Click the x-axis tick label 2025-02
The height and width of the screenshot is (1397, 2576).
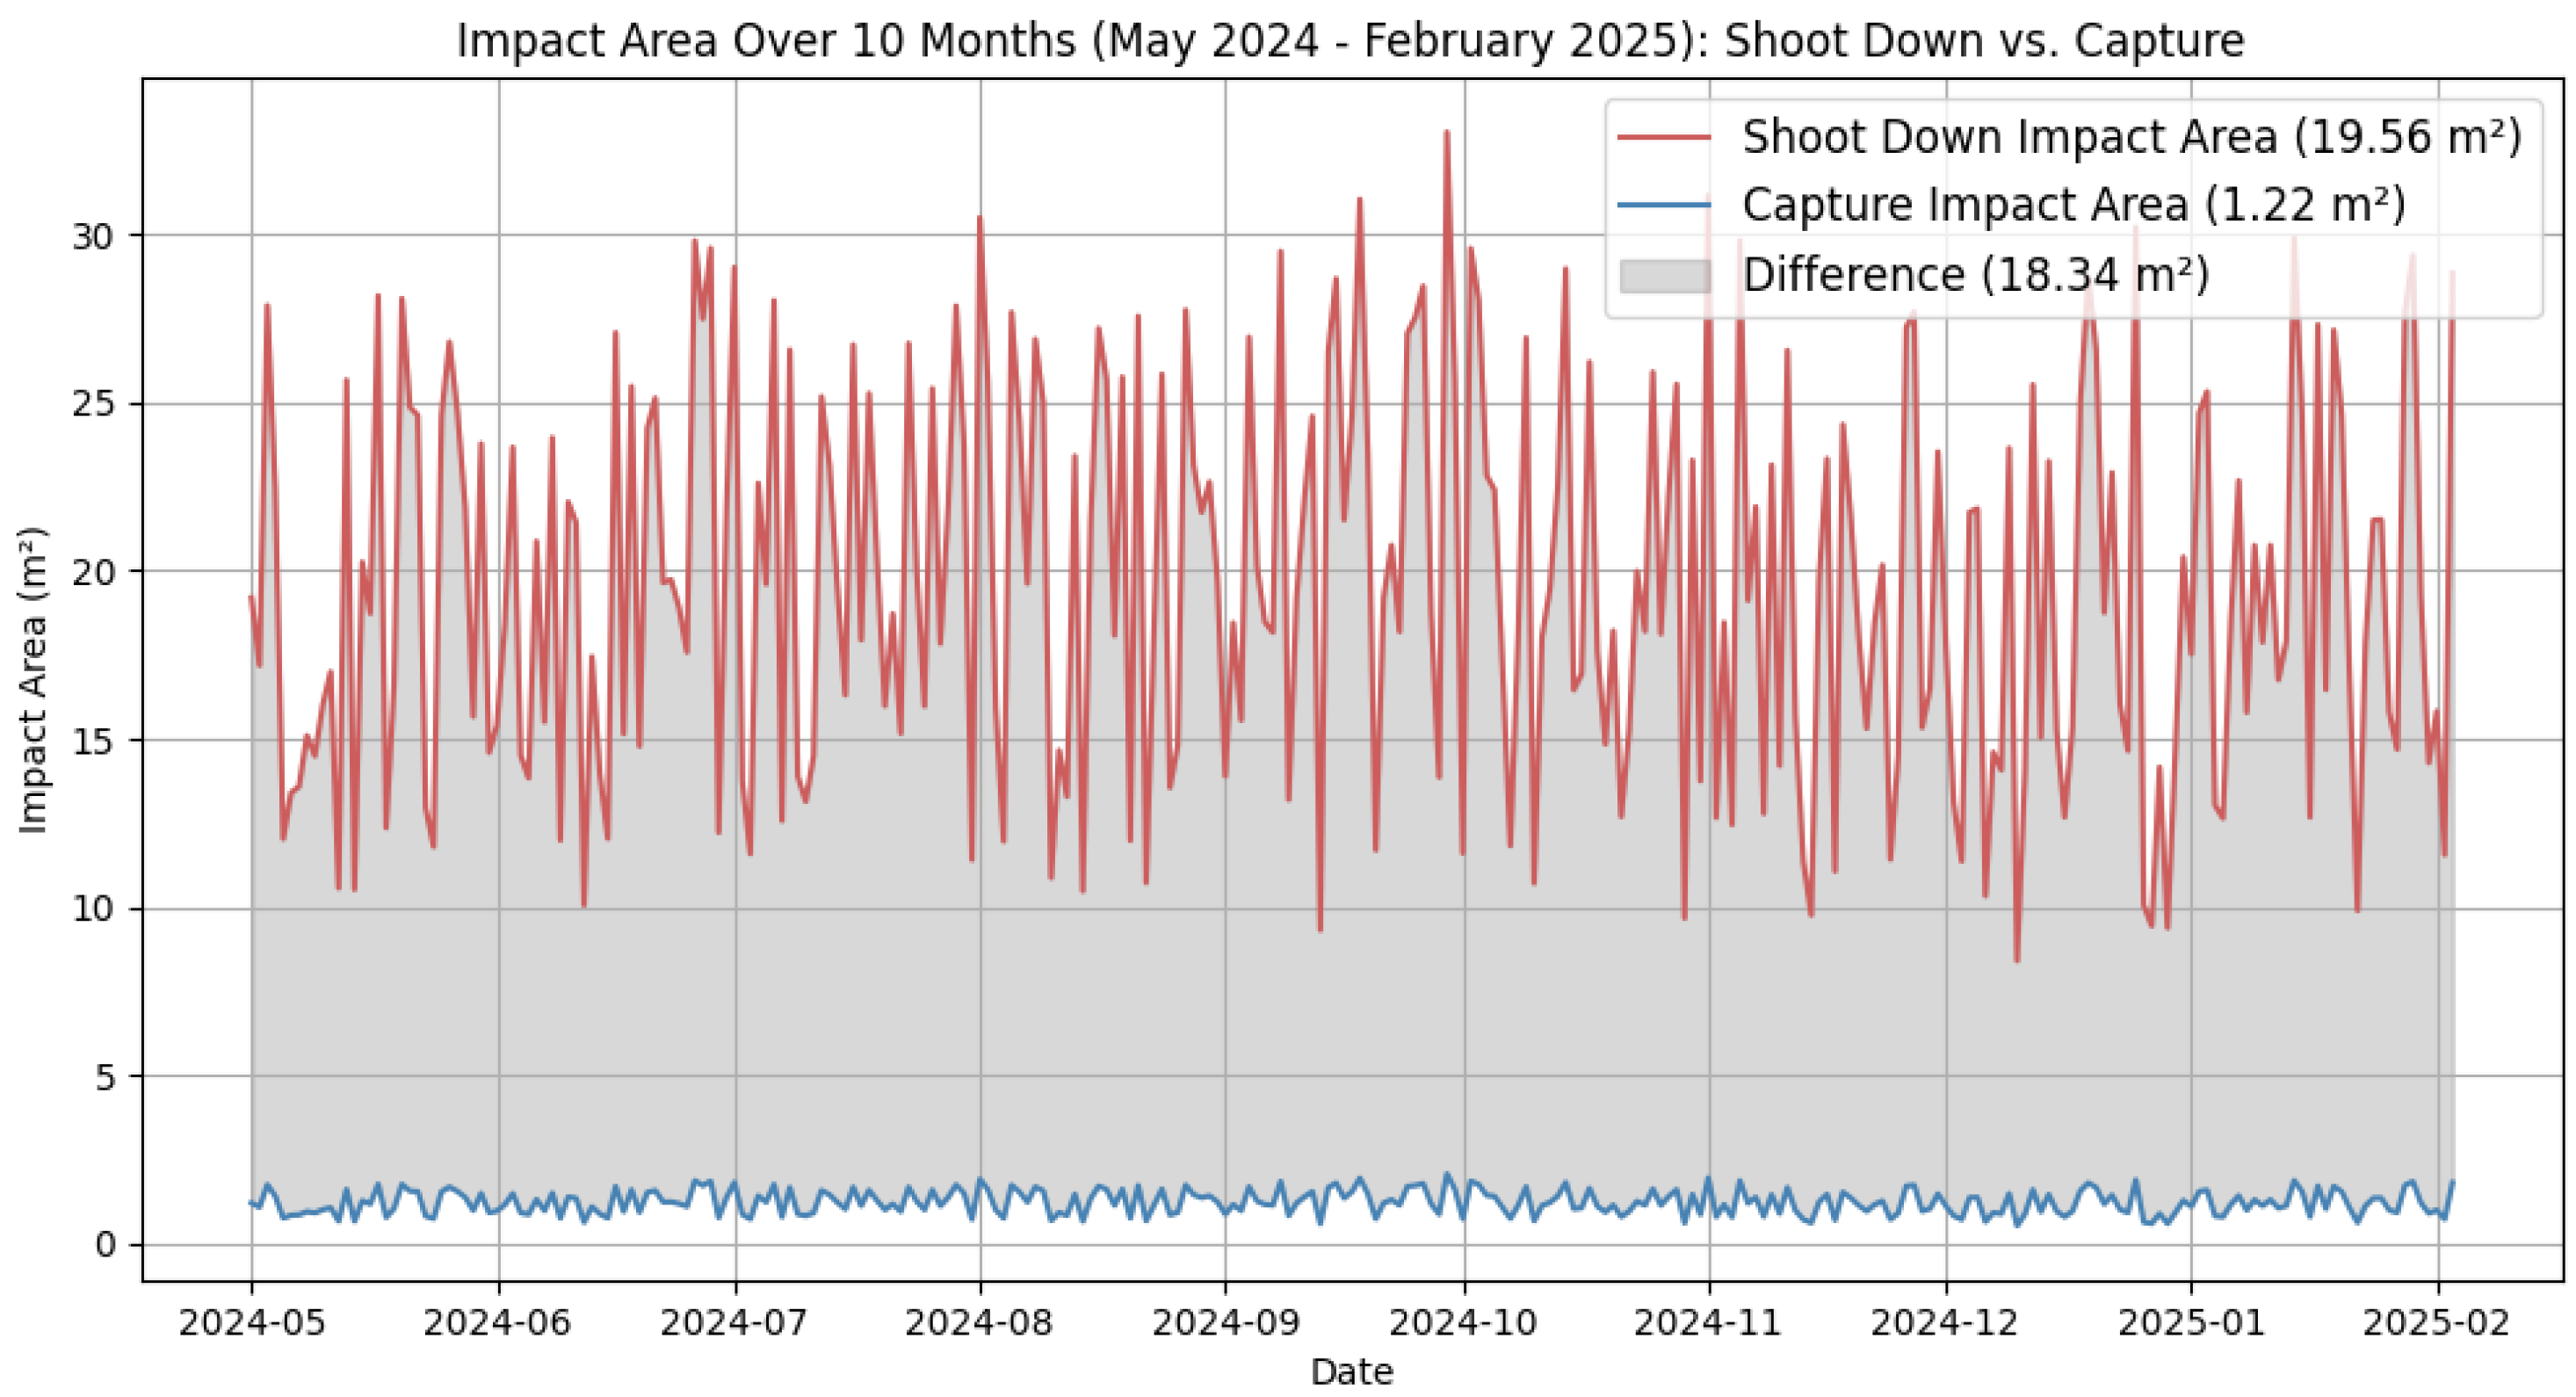(2437, 1323)
